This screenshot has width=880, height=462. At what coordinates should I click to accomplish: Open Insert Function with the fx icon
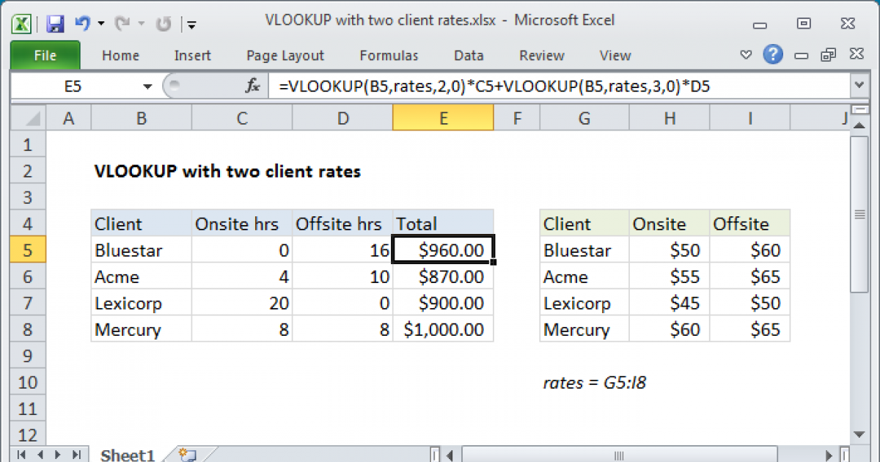click(x=252, y=86)
